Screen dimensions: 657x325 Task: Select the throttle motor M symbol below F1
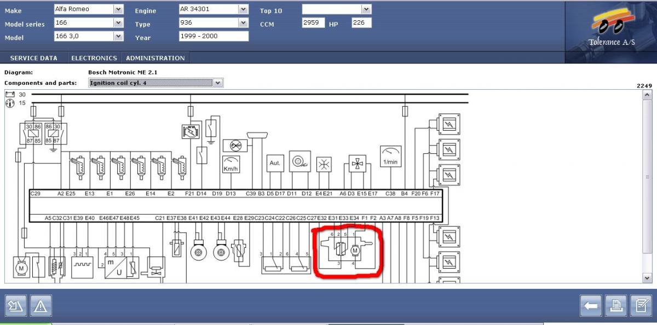pos(354,250)
